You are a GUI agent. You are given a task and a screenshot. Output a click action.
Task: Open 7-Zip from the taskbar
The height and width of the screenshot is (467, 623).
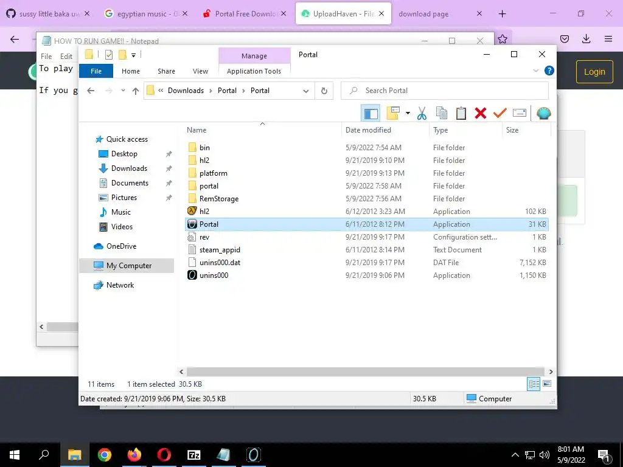tap(194, 455)
